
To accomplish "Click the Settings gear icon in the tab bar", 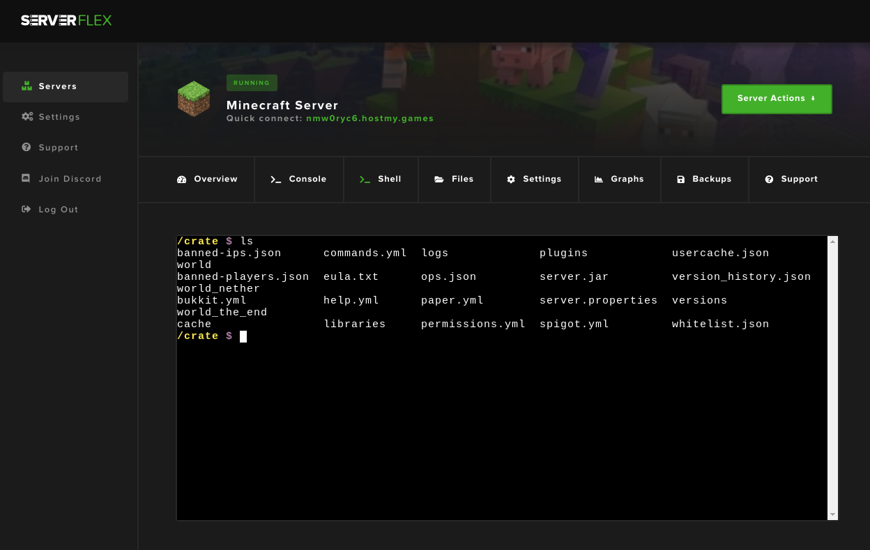I will pyautogui.click(x=511, y=180).
